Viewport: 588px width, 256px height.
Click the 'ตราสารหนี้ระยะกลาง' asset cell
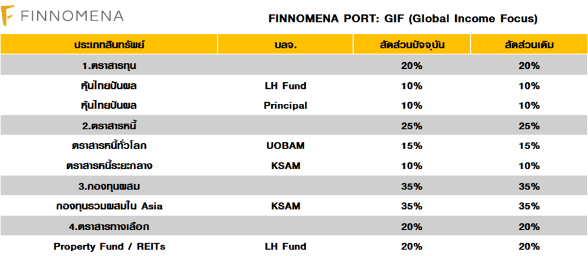[109, 166]
